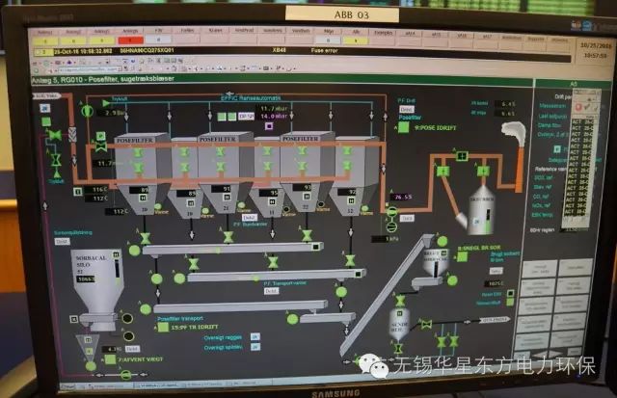
Task: Click the SORBACAL SILO vessel graphic
Action: click(x=102, y=279)
